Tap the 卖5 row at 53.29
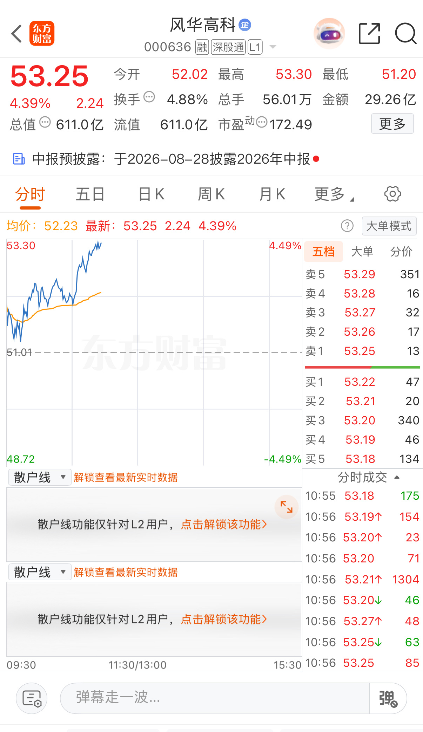 point(362,274)
